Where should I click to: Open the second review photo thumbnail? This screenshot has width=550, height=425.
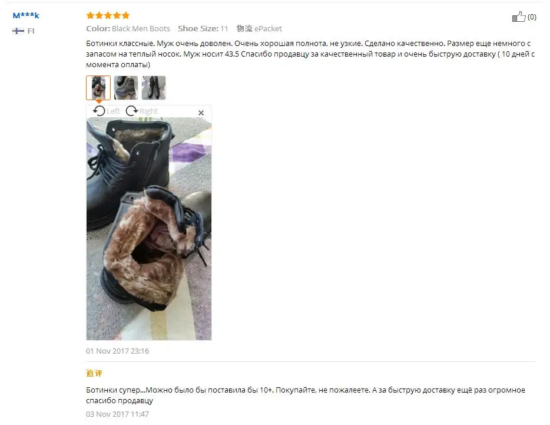coord(126,88)
